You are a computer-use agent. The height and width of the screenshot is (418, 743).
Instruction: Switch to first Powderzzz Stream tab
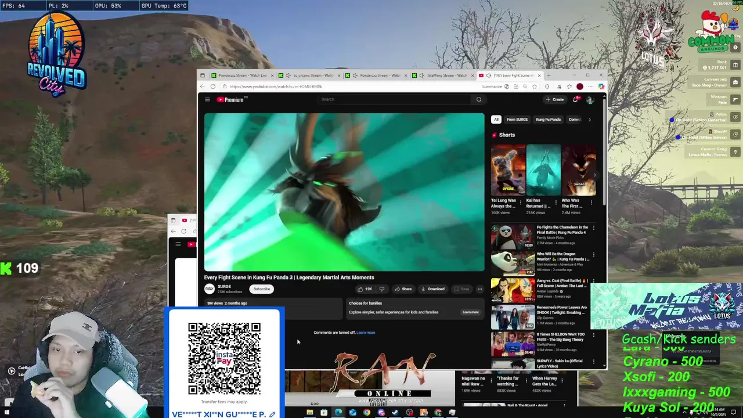coord(243,75)
